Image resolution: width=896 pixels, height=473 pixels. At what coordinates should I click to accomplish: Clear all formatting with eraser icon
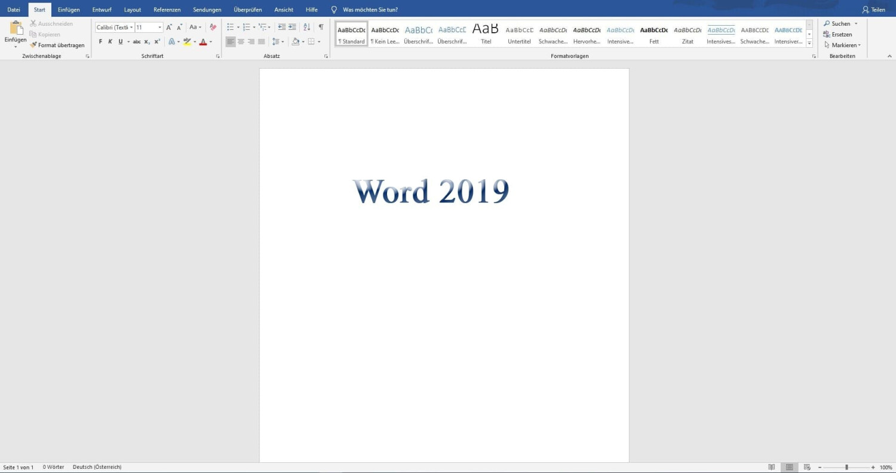pyautogui.click(x=213, y=27)
